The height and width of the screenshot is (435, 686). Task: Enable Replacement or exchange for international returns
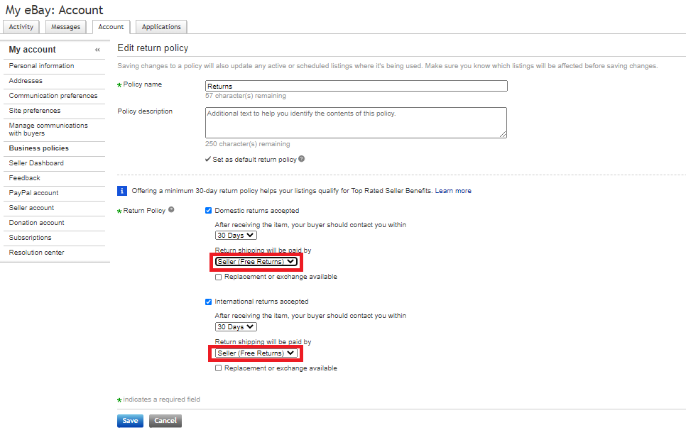coord(219,368)
